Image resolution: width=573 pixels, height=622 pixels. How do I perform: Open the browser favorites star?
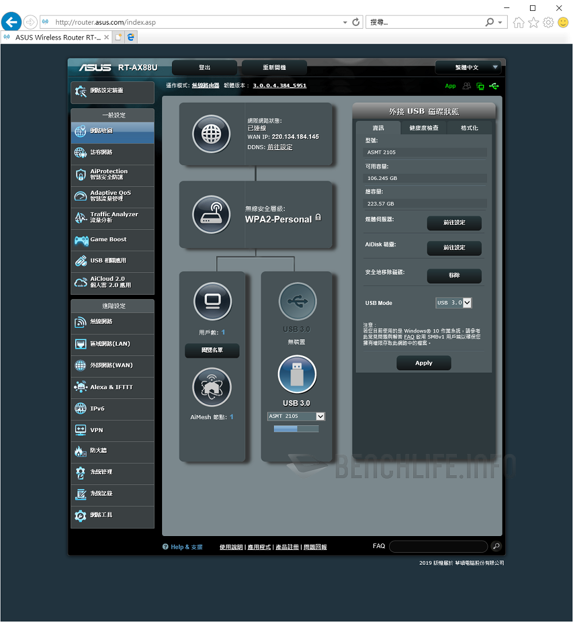pyautogui.click(x=533, y=22)
